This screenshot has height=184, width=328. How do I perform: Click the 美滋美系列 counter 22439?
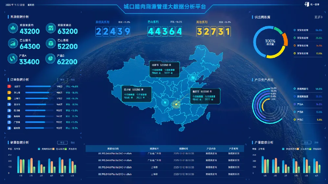pos(113,31)
